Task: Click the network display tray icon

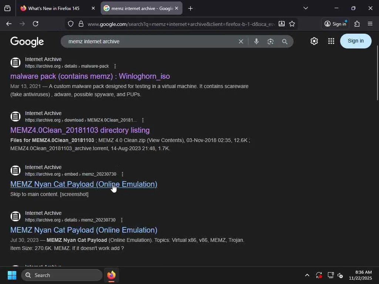Action: pos(331,275)
